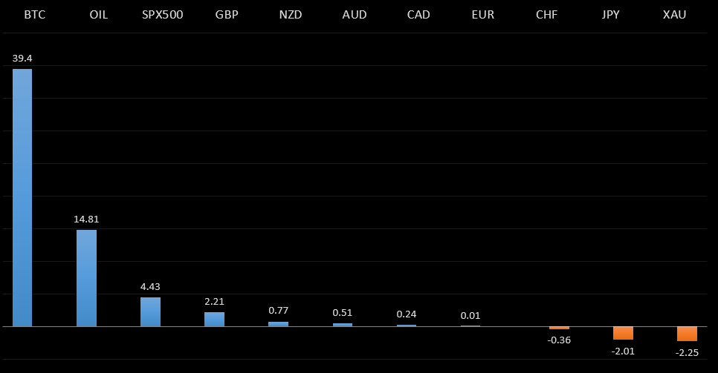Screen dimensions: 718x373
Task: Select the 14.81 data label
Action: [x=86, y=219]
